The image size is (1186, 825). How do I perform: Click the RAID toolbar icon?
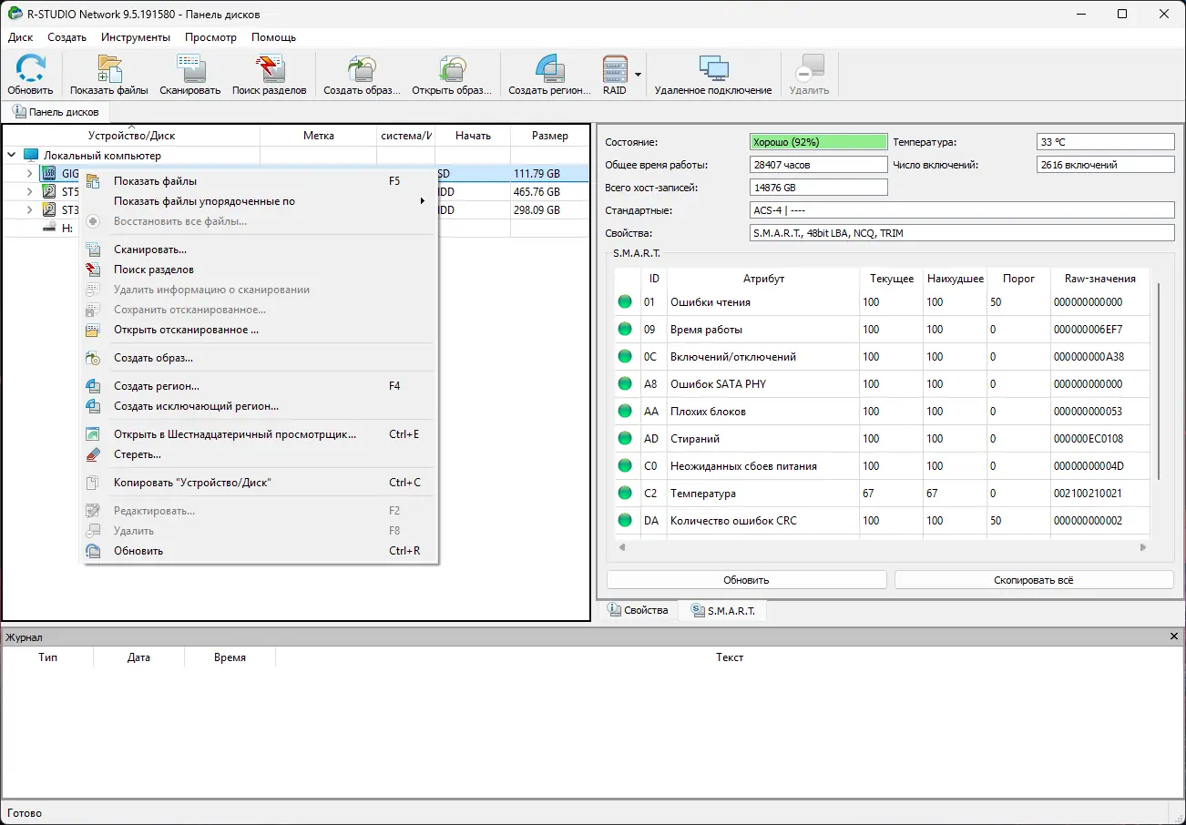coord(615,69)
